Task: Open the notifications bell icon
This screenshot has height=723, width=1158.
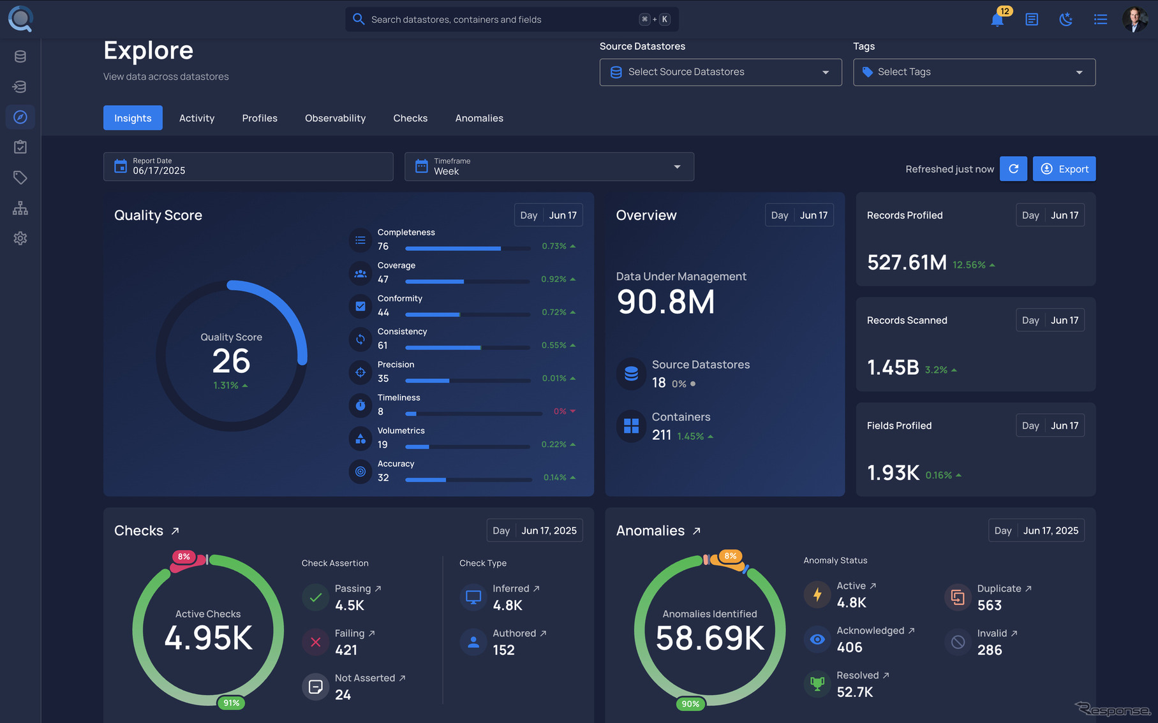Action: (997, 20)
